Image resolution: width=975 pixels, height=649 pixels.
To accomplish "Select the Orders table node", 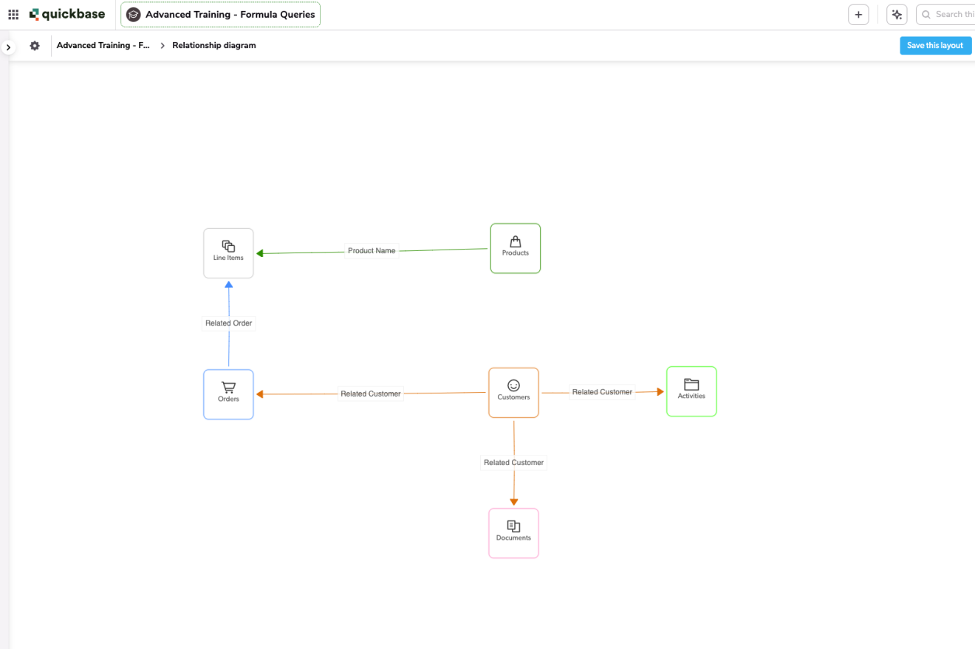I will (x=228, y=394).
